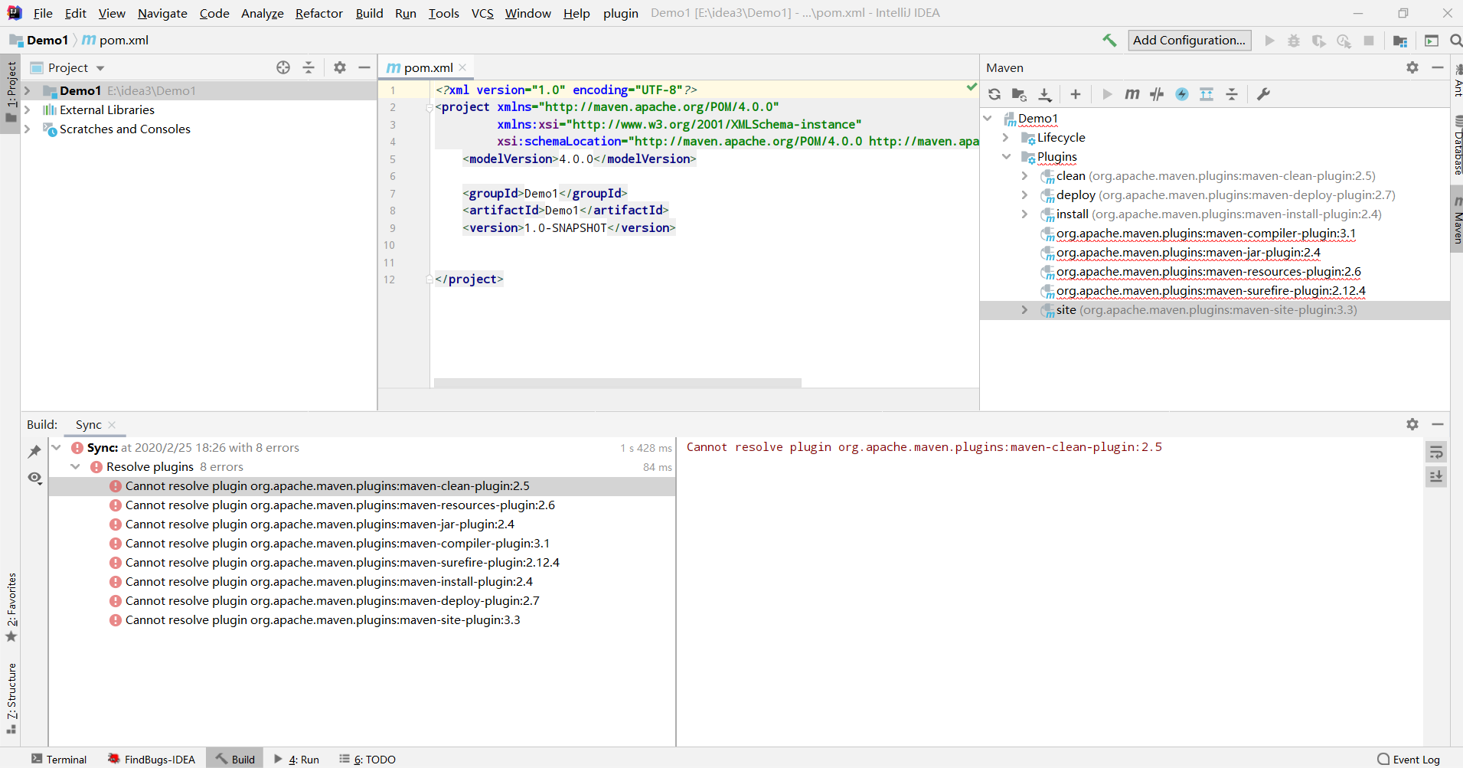Expand External Libraries node
Screen dimensions: 1463x768
click(x=28, y=109)
